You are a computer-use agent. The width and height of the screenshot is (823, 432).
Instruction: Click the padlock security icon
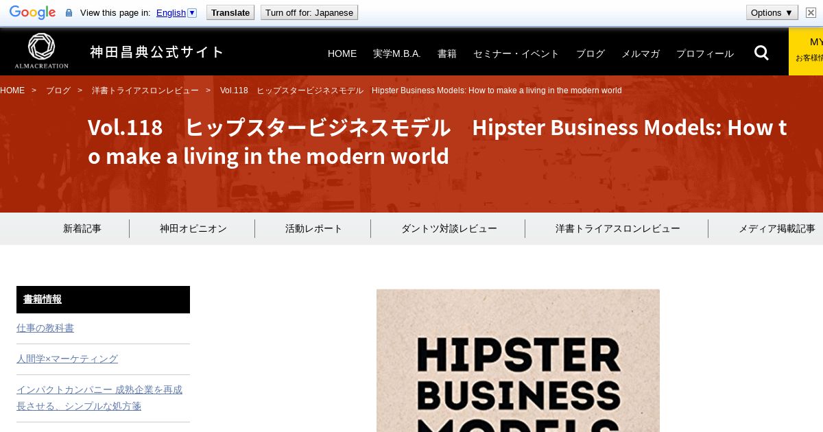[69, 12]
